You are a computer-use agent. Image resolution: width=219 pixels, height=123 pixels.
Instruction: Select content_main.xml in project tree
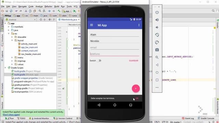pos(29,51)
